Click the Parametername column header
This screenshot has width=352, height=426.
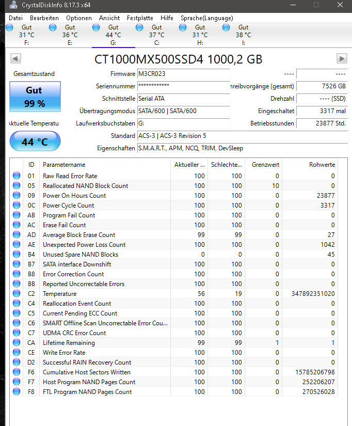point(105,165)
